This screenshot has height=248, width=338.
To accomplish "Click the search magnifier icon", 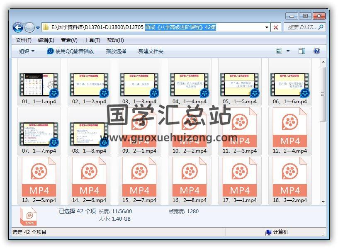I will tap(320, 27).
